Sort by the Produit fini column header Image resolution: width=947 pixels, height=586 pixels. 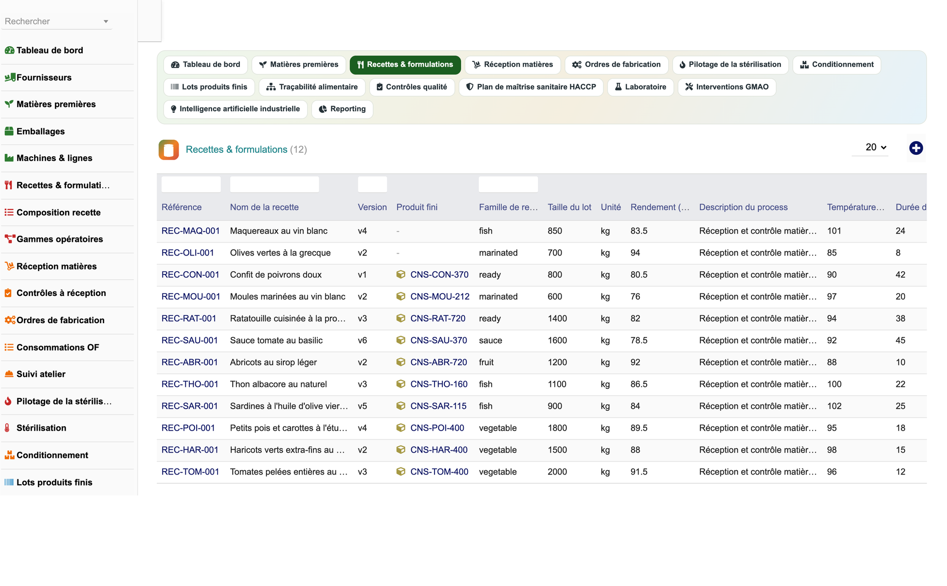click(x=417, y=207)
